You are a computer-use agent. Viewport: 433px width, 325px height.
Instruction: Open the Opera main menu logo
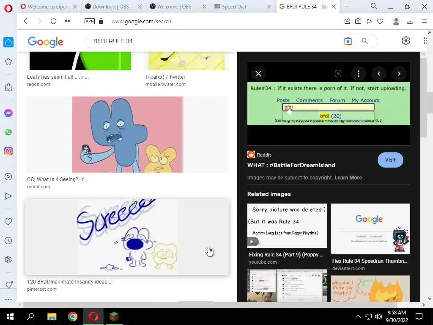(8, 8)
